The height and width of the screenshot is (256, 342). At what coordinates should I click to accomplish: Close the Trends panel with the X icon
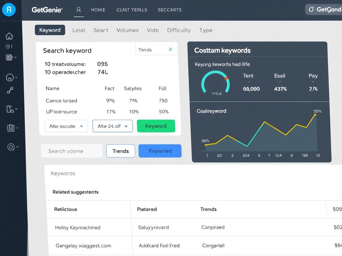click(x=170, y=49)
